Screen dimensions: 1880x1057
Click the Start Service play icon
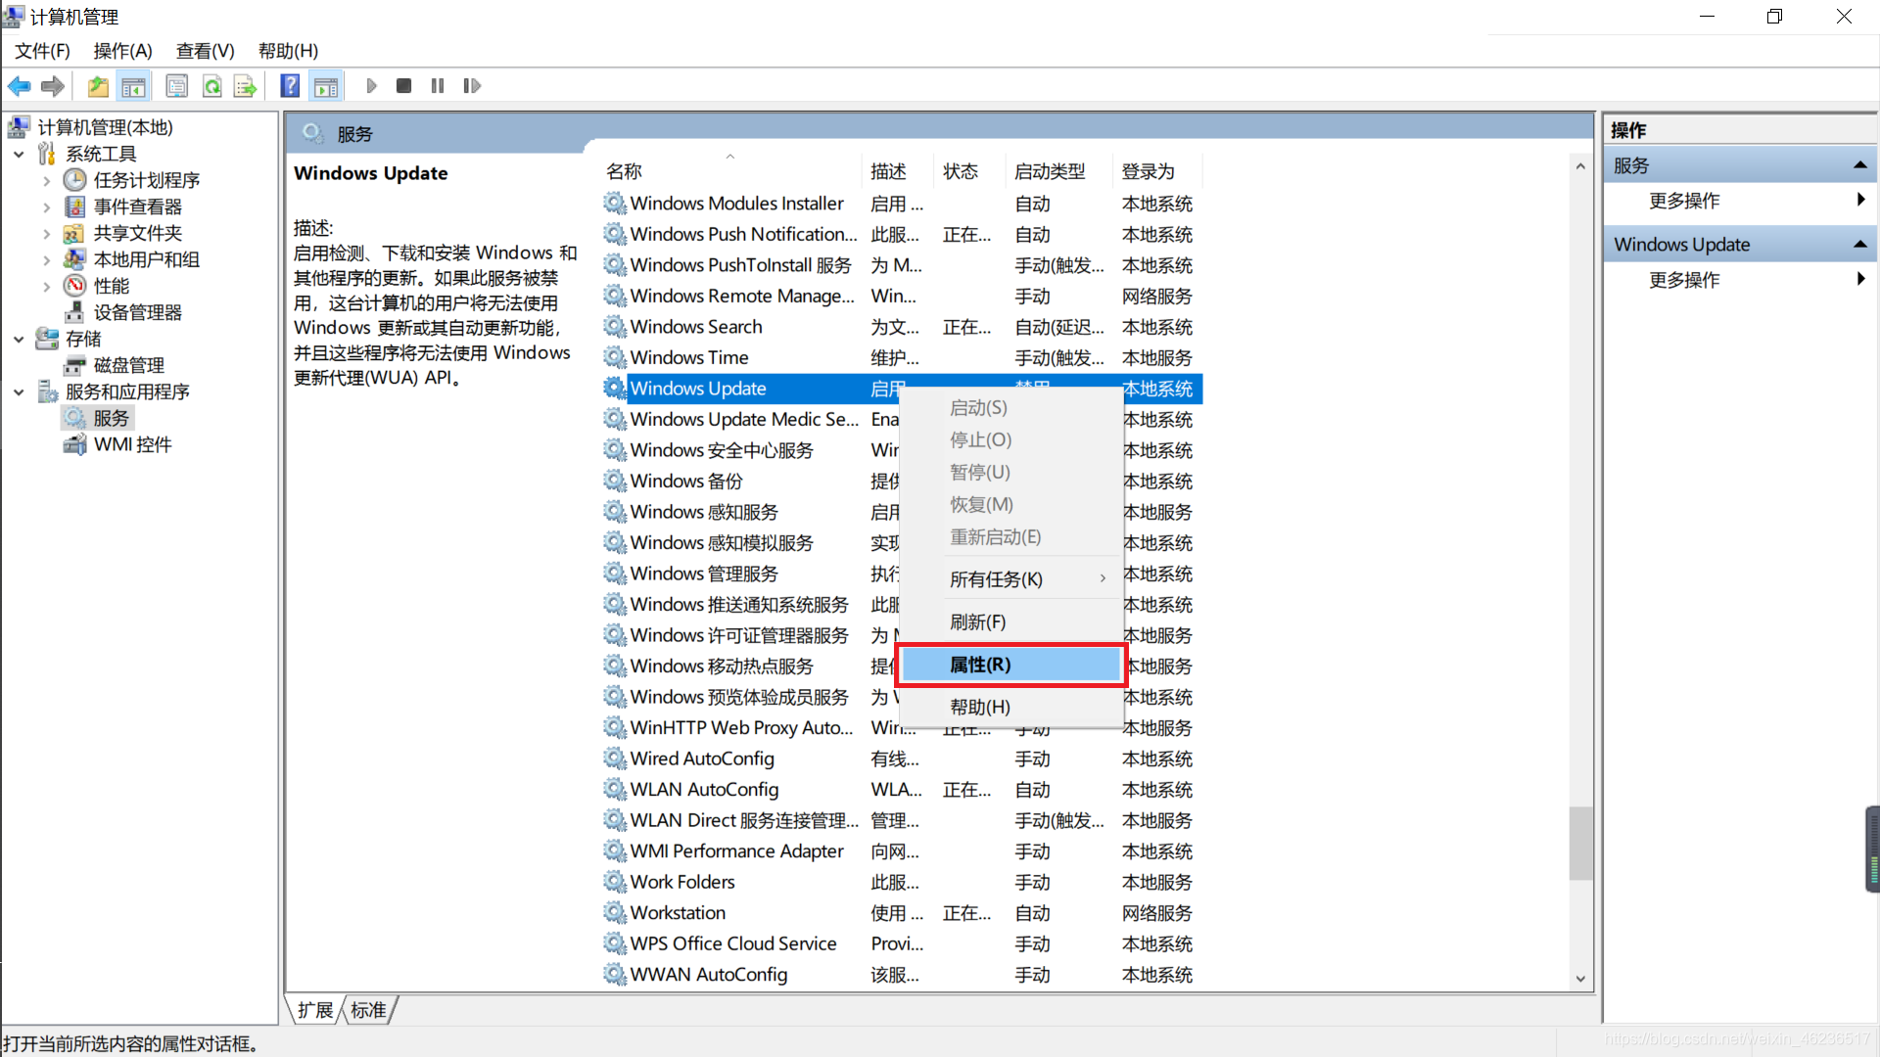click(371, 86)
